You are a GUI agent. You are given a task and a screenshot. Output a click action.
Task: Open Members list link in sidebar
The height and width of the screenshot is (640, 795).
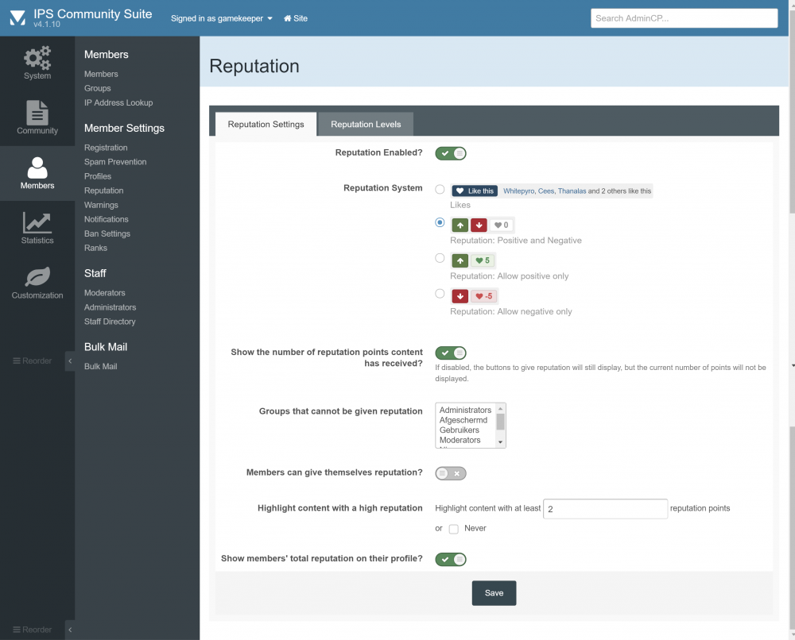tap(101, 74)
